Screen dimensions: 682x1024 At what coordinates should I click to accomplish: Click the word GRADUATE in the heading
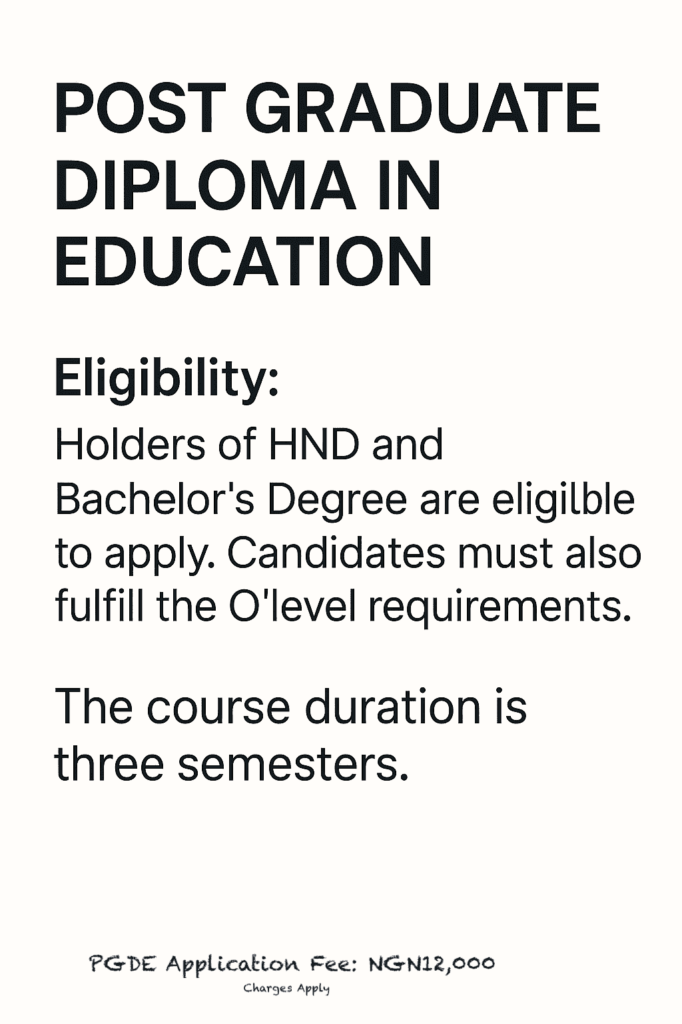click(423, 109)
